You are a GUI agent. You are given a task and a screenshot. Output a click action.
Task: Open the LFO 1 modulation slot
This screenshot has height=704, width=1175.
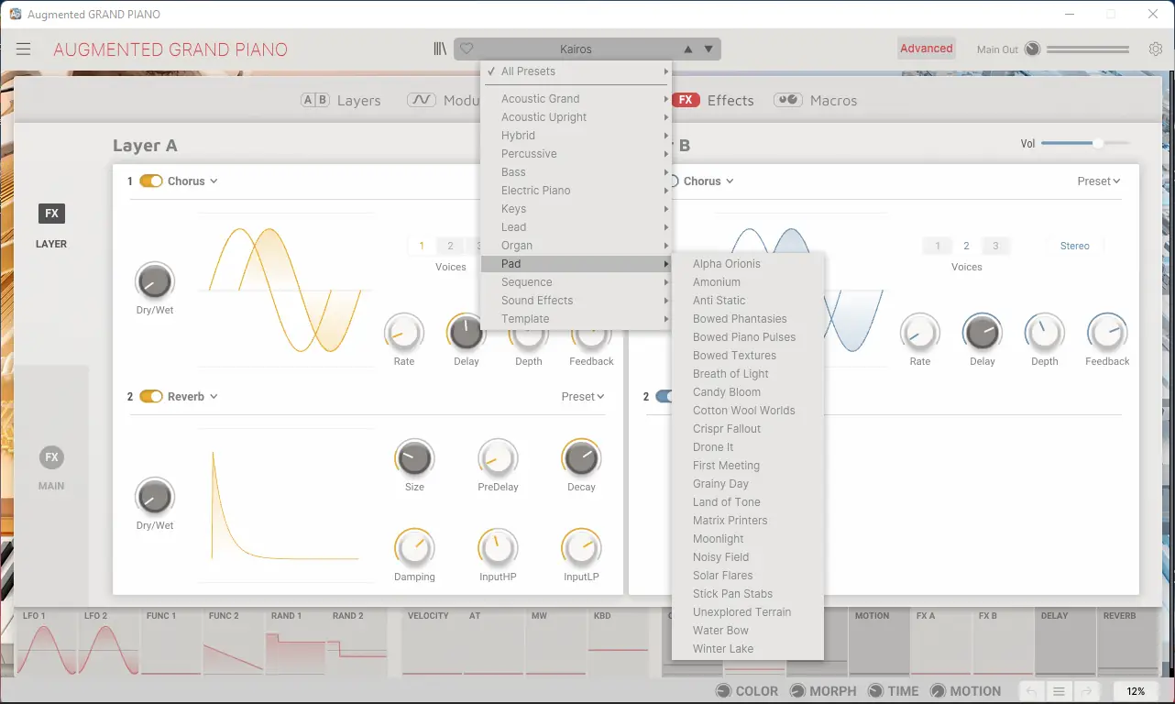tap(47, 642)
